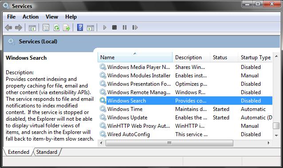Click the Forward arrow toolbar icon

click(19, 27)
